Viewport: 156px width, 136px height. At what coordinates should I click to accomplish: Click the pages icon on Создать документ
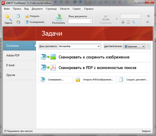coord(121,80)
